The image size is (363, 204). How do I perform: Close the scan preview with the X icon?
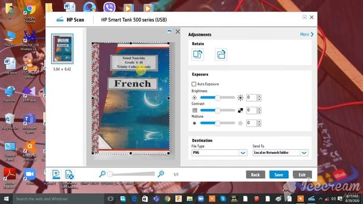178,32
